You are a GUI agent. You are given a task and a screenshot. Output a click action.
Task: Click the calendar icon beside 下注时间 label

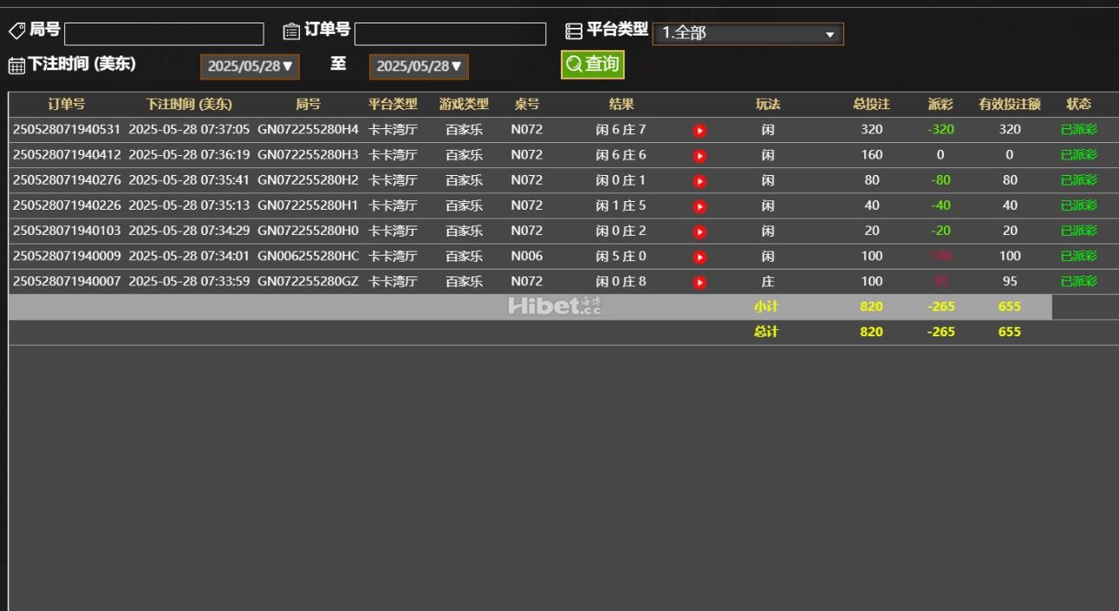click(x=15, y=66)
